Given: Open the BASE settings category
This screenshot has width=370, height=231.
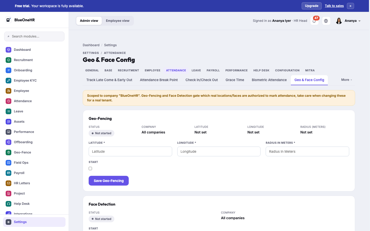Looking at the screenshot, I should [x=108, y=70].
